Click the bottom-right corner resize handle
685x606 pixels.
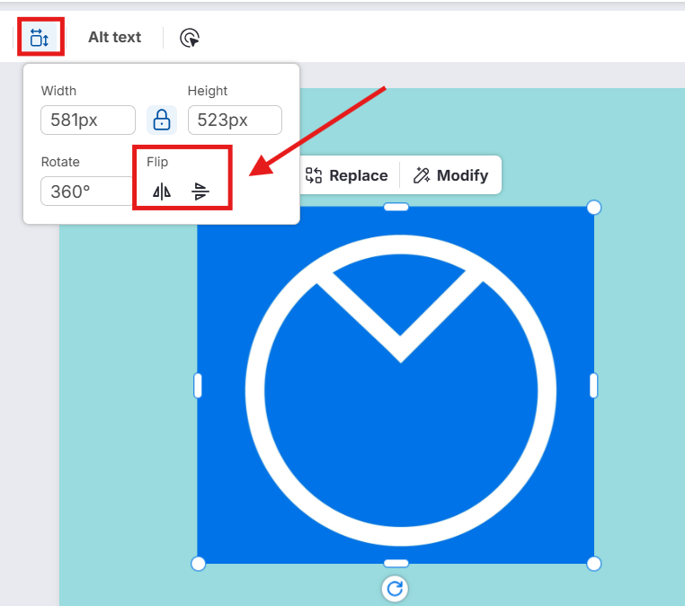[x=593, y=563]
